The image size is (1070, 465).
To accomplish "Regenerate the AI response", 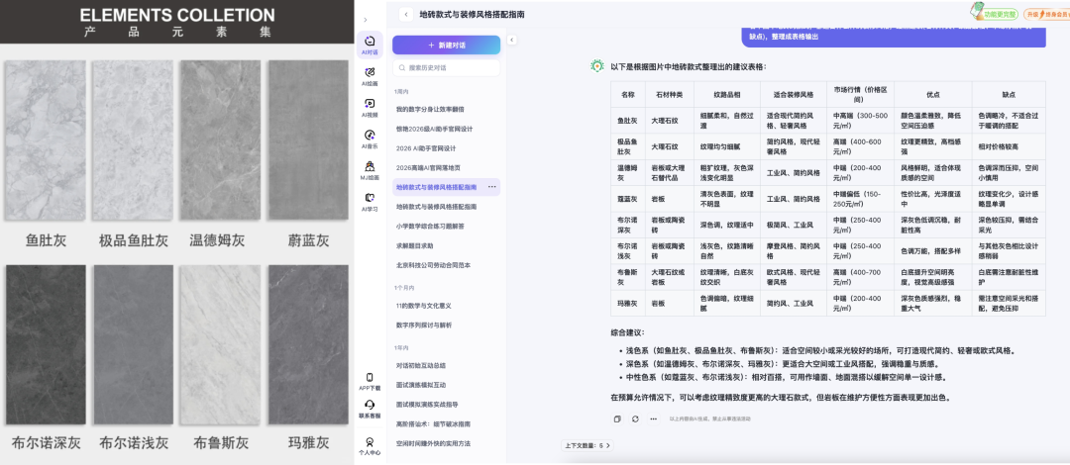I will [x=635, y=418].
